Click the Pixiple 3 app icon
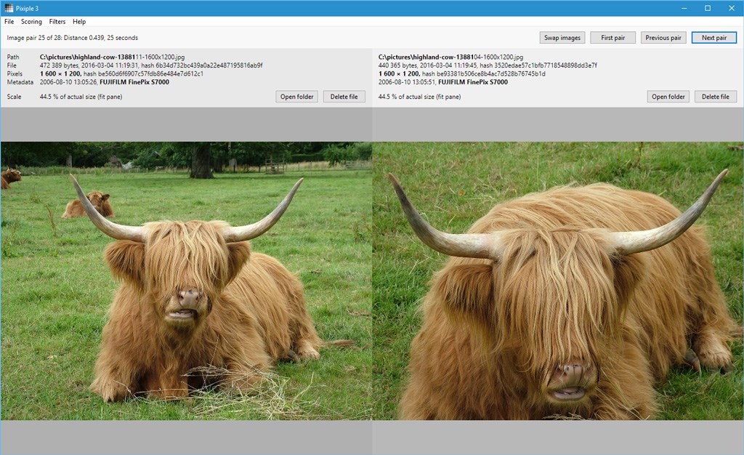744x455 pixels. pyautogui.click(x=9, y=8)
